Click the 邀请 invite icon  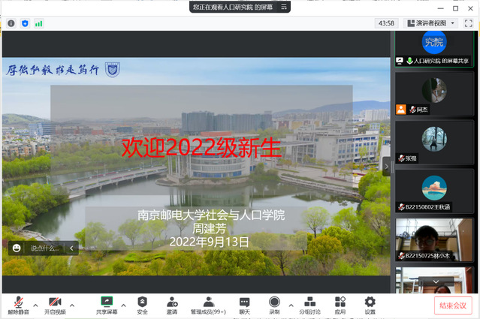pyautogui.click(x=172, y=305)
